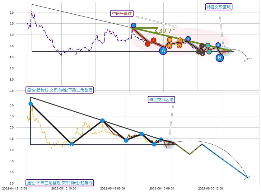Click the highest blue dot in lower chart
261x192 pixels.
[x=30, y=104]
